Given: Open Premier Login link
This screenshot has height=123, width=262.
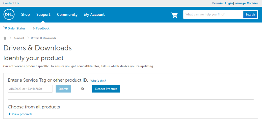Looking at the screenshot, I should pyautogui.click(x=222, y=3).
